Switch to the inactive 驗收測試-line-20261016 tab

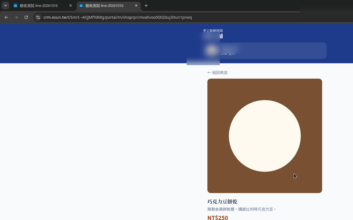[x=43, y=5]
